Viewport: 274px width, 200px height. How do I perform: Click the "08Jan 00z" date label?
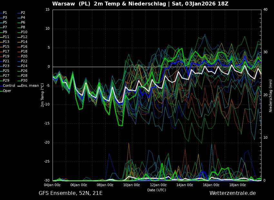click(x=105, y=185)
